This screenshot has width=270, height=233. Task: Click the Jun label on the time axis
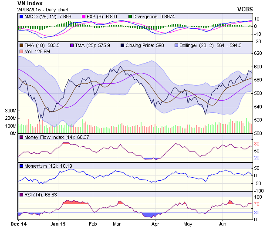tap(222, 223)
